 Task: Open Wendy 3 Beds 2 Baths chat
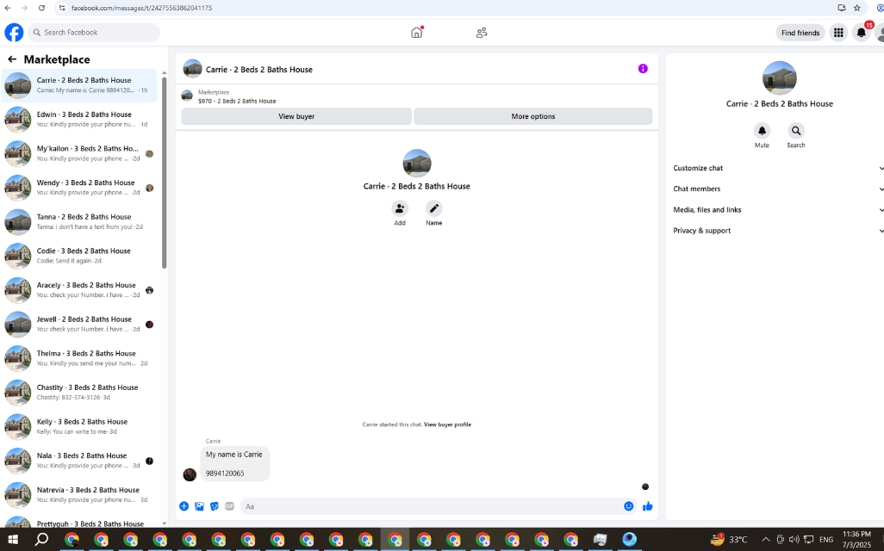[x=79, y=188]
